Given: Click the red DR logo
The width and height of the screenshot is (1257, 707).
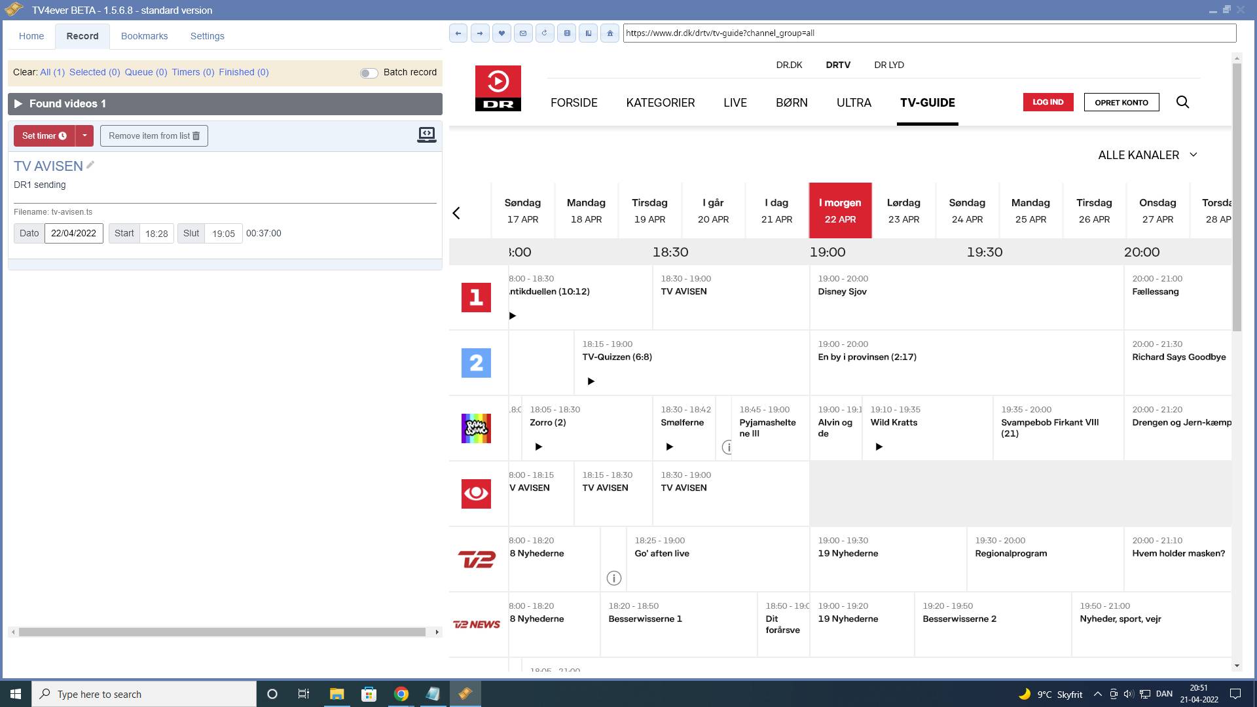Looking at the screenshot, I should tap(498, 88).
